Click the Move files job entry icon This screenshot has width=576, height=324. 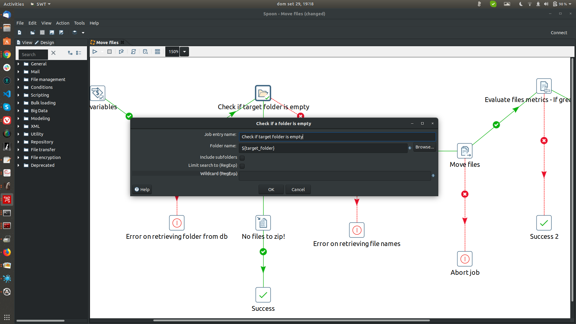(x=464, y=151)
